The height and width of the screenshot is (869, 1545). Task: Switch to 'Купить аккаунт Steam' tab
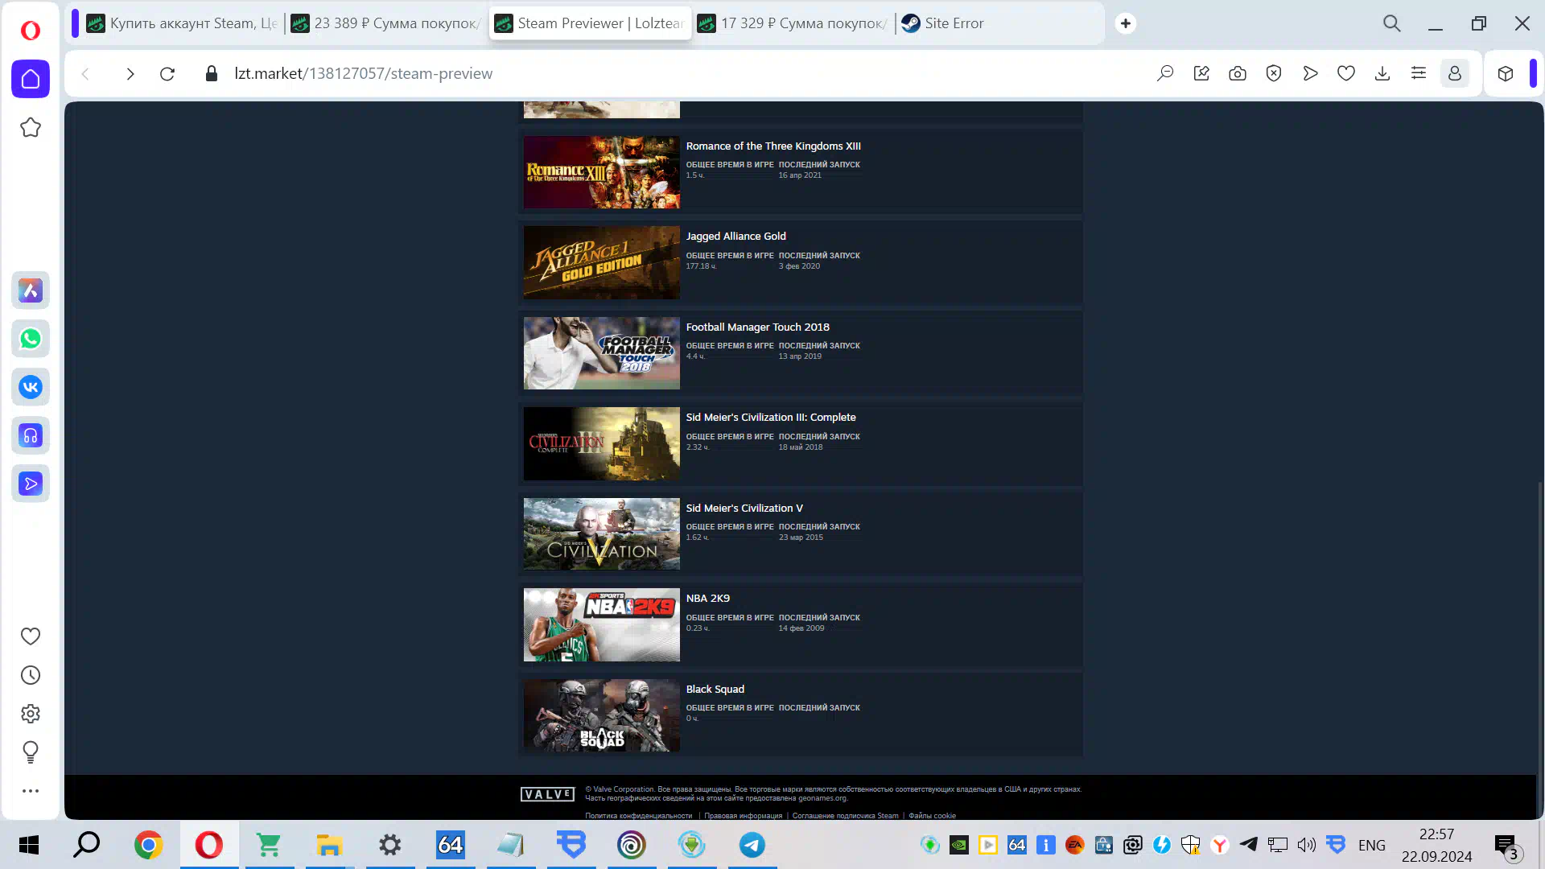click(182, 23)
